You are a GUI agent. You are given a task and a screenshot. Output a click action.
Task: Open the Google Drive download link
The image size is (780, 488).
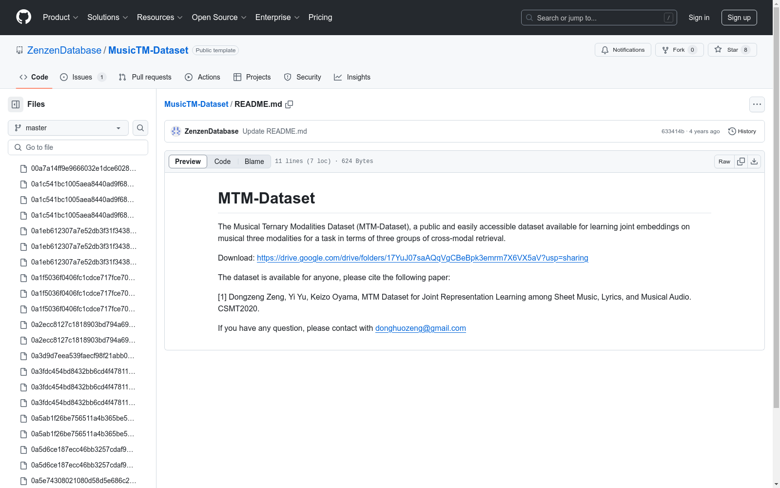(x=422, y=258)
